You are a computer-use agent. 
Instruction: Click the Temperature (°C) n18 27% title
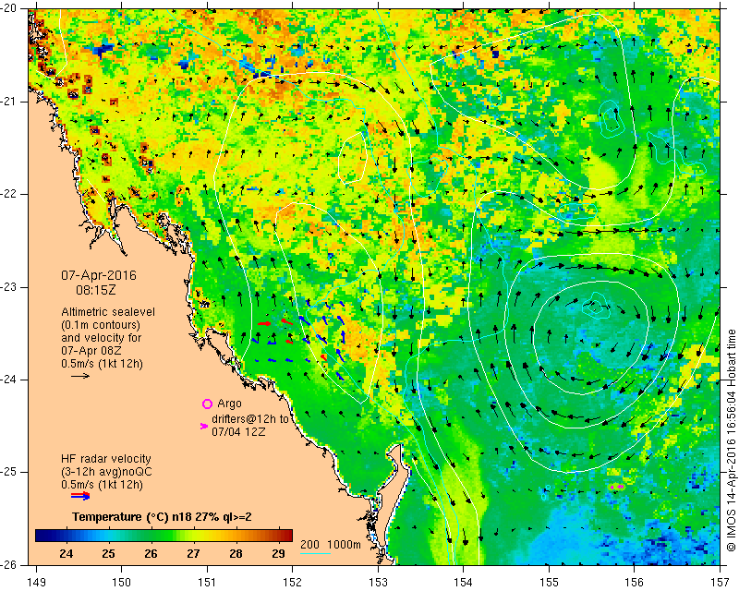(x=162, y=517)
